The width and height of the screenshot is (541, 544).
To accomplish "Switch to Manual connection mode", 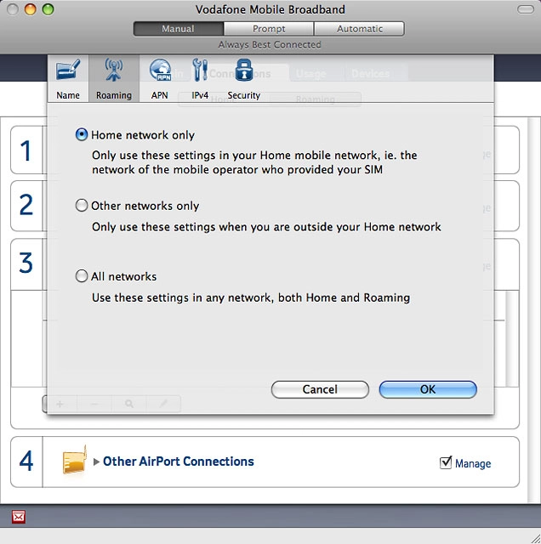I will tap(178, 29).
